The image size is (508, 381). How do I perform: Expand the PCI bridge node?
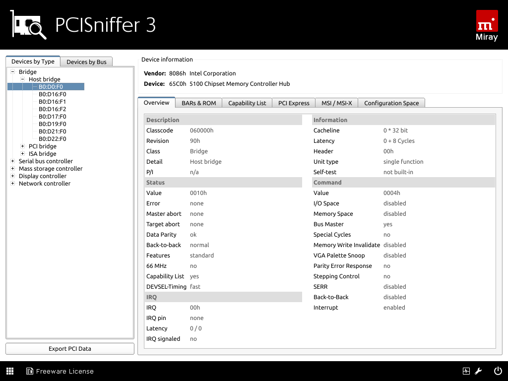point(23,146)
